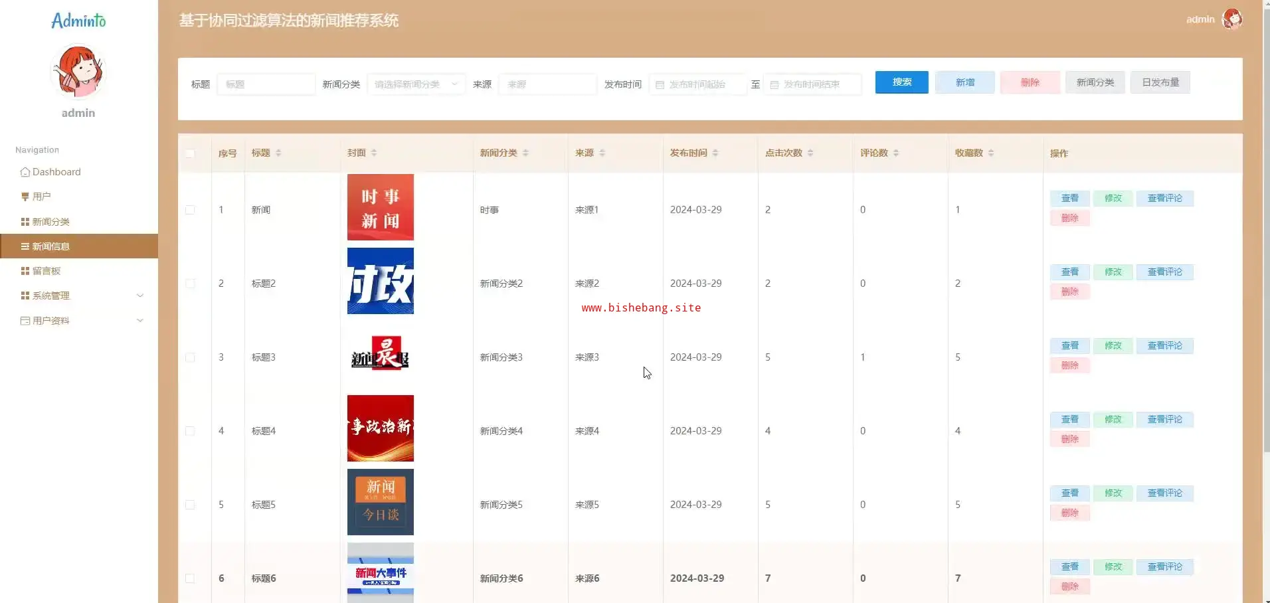The width and height of the screenshot is (1270, 603).
Task: Select the checkbox for row 3 标题3
Action: tap(190, 357)
